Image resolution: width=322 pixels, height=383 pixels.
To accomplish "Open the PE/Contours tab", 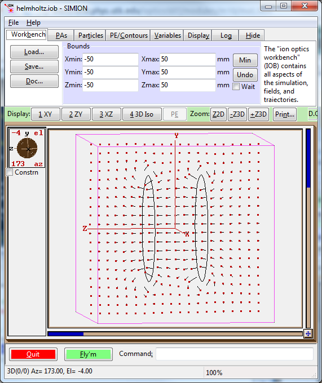I will coord(129,35).
